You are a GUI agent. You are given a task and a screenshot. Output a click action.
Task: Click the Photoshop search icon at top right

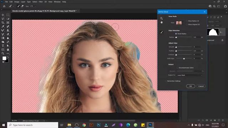[x=214, y=6]
